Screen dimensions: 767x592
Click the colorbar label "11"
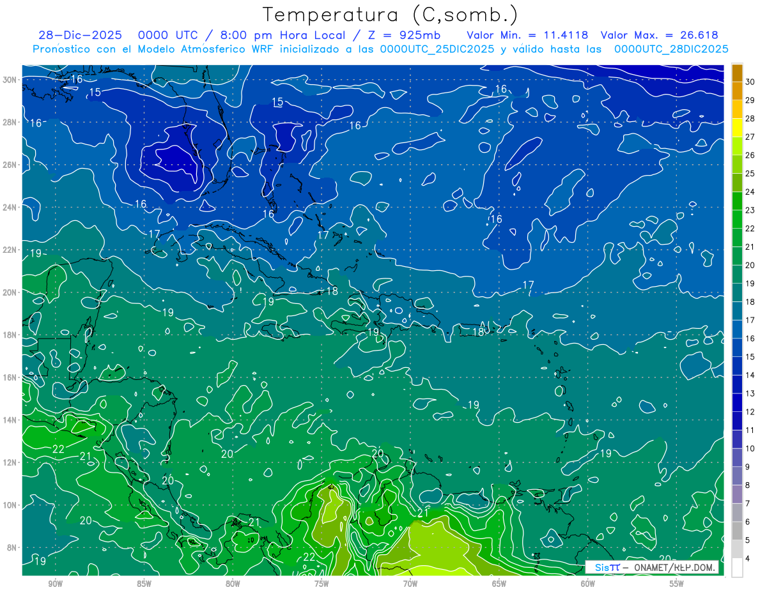(750, 430)
